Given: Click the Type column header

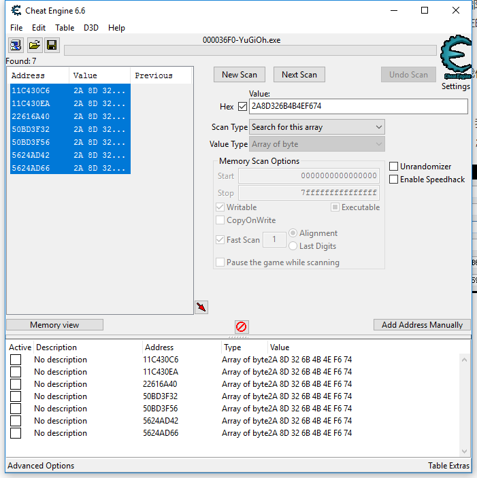Looking at the screenshot, I should point(244,347).
